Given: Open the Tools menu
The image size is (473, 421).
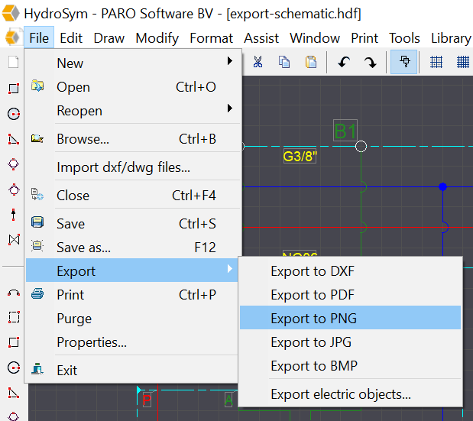Looking at the screenshot, I should click(404, 38).
